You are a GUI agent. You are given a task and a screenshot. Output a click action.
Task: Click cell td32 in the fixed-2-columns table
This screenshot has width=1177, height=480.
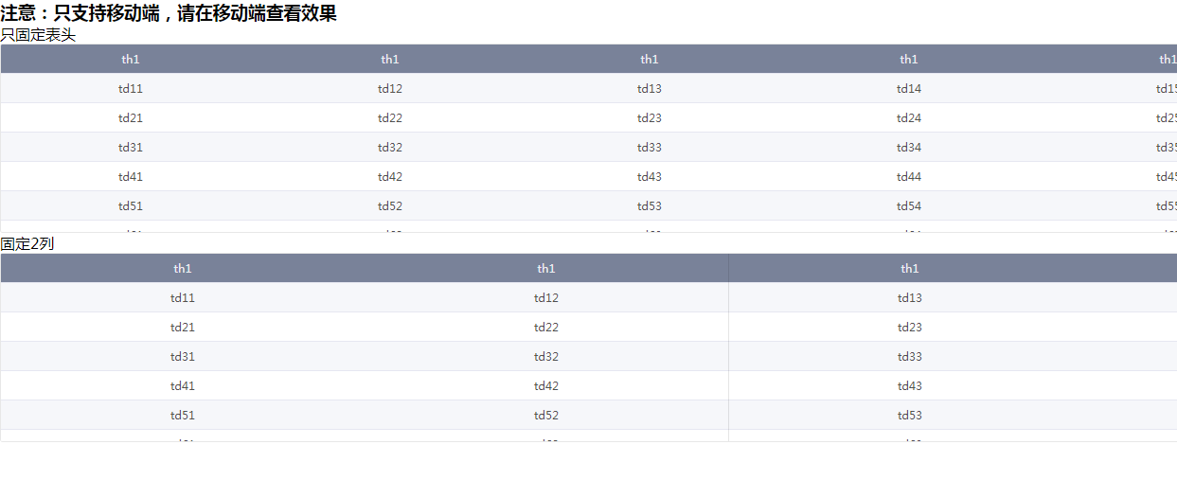(x=546, y=357)
